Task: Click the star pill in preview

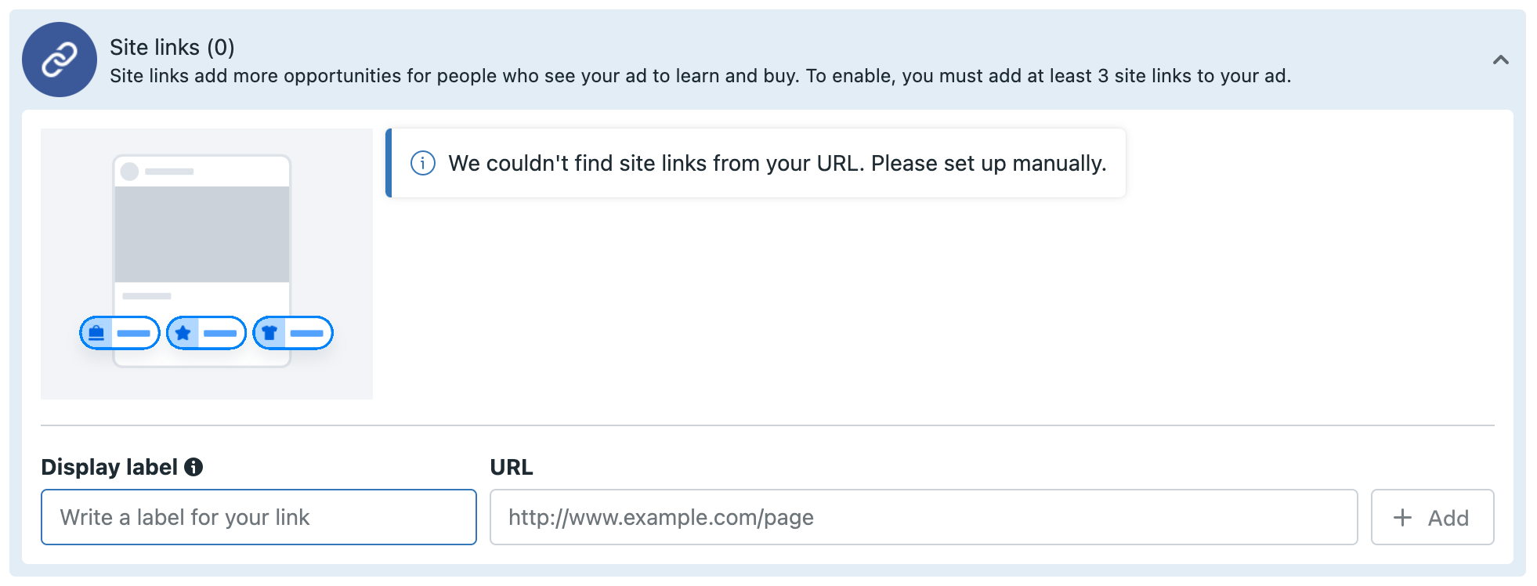Action: tap(206, 333)
